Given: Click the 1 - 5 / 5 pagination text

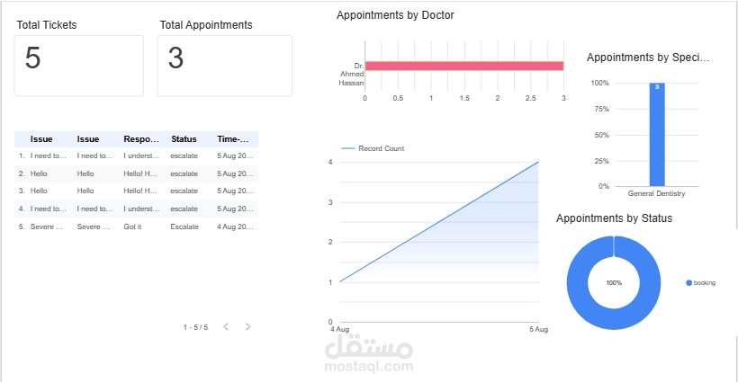Looking at the screenshot, I should pyautogui.click(x=195, y=327).
